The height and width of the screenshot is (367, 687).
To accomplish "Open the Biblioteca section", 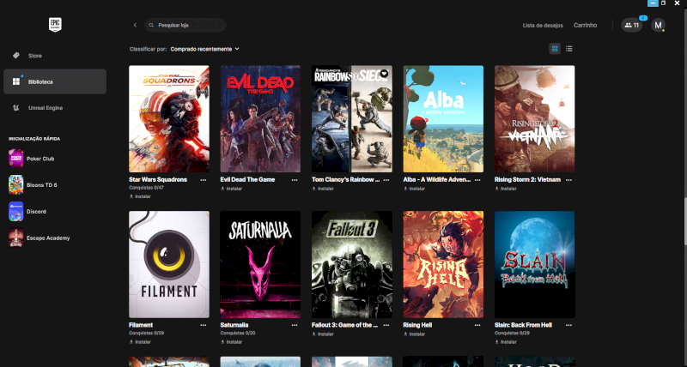I will click(x=55, y=81).
